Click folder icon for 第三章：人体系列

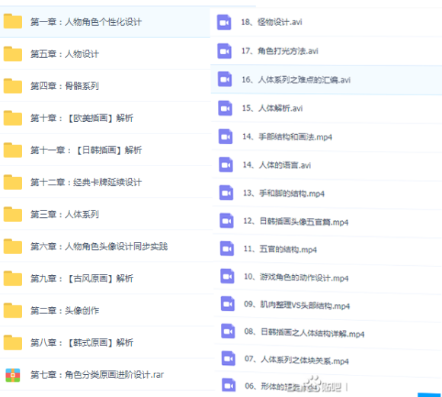(13, 214)
